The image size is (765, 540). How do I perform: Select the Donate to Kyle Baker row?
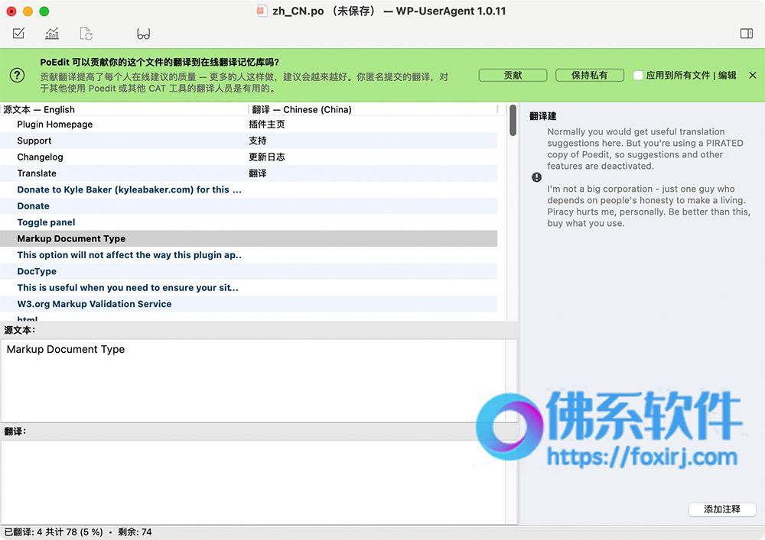249,189
